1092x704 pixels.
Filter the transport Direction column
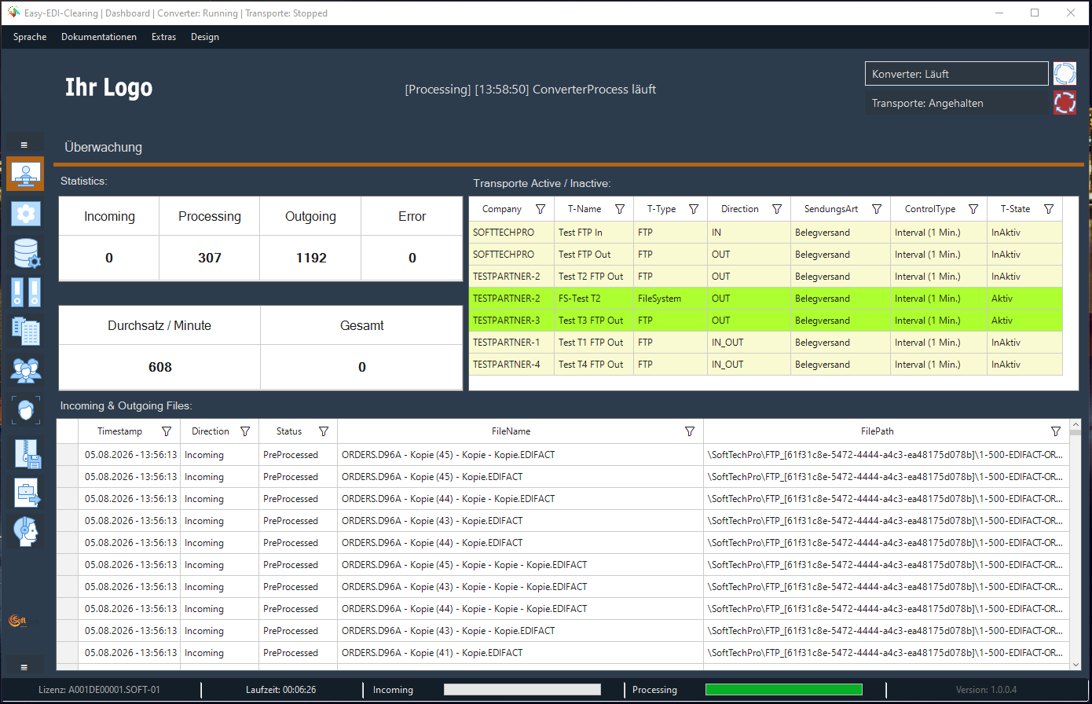[777, 209]
